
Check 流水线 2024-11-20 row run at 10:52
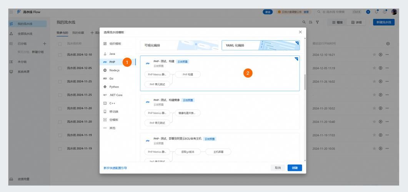(60, 108)
